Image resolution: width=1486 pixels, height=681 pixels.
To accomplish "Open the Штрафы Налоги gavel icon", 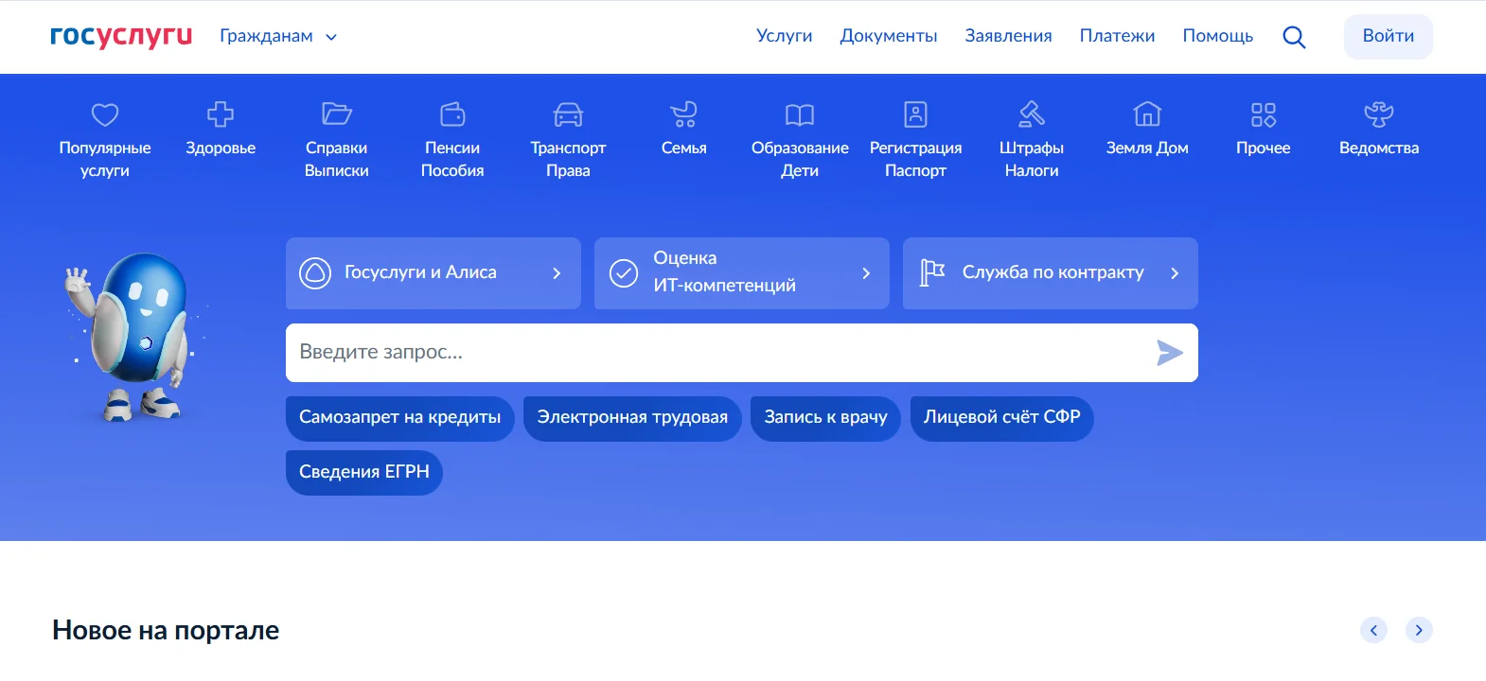I will [1032, 114].
